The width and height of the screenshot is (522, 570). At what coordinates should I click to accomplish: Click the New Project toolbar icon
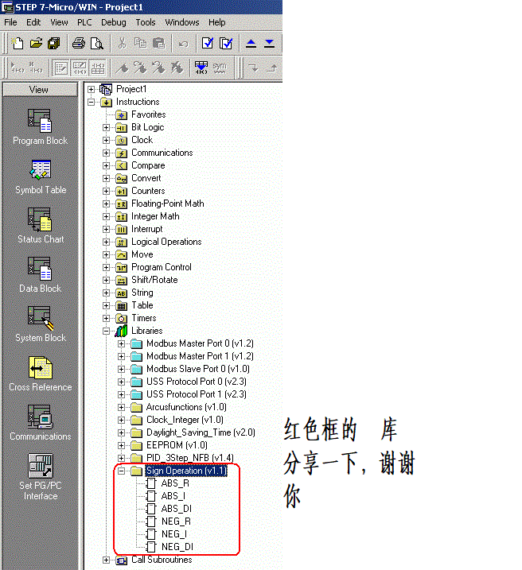pos(17,43)
